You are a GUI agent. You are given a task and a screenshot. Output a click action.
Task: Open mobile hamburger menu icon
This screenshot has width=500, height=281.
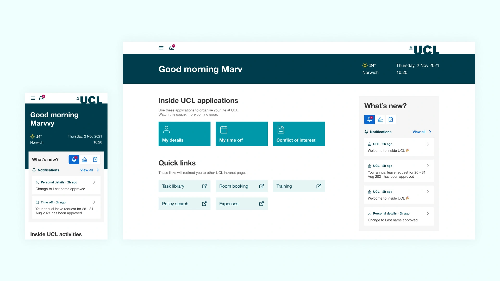pos(33,98)
